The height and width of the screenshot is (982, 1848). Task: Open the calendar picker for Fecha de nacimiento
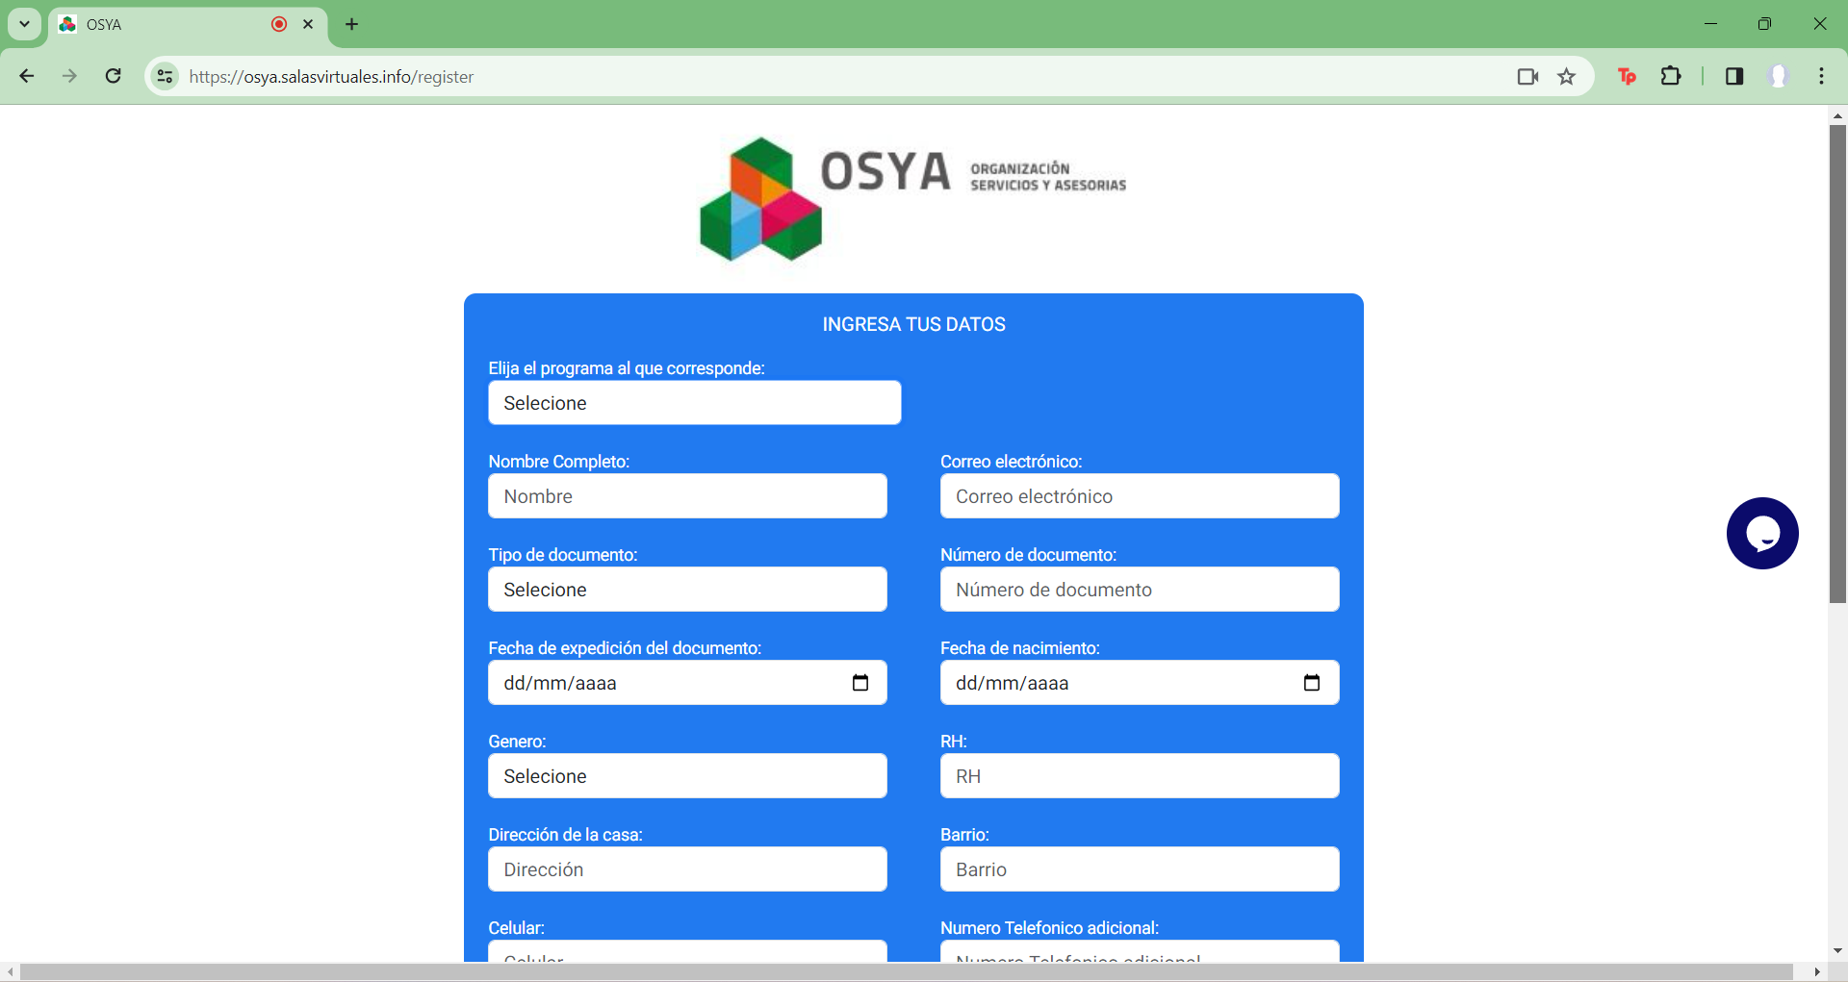pos(1312,683)
